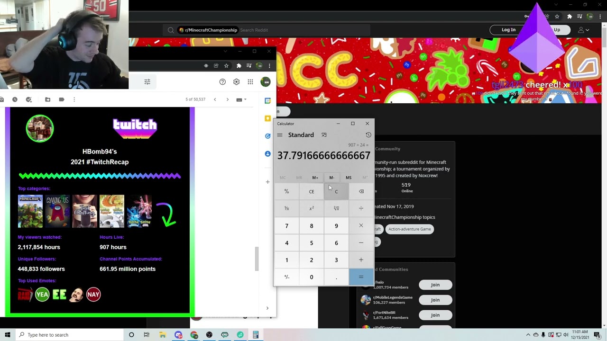Click the M+ memory add button
Image resolution: width=607 pixels, height=341 pixels.
click(x=315, y=178)
